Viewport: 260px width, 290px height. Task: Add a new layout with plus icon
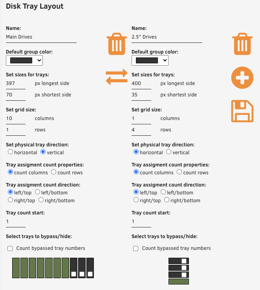242,78
